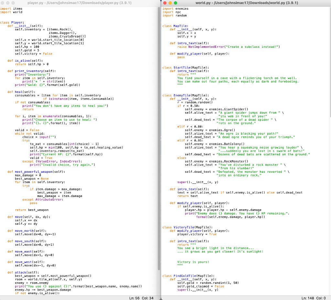Close the world.py window with red button
The image size is (331, 300).
pos(165,3)
